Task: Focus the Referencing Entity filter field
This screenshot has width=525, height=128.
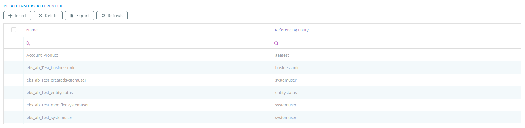Action: click(398, 43)
